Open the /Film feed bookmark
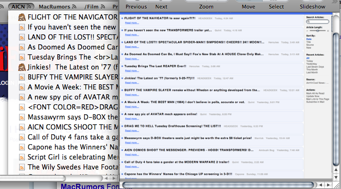This screenshot has width=341, height=189. pyautogui.click(x=95, y=7)
